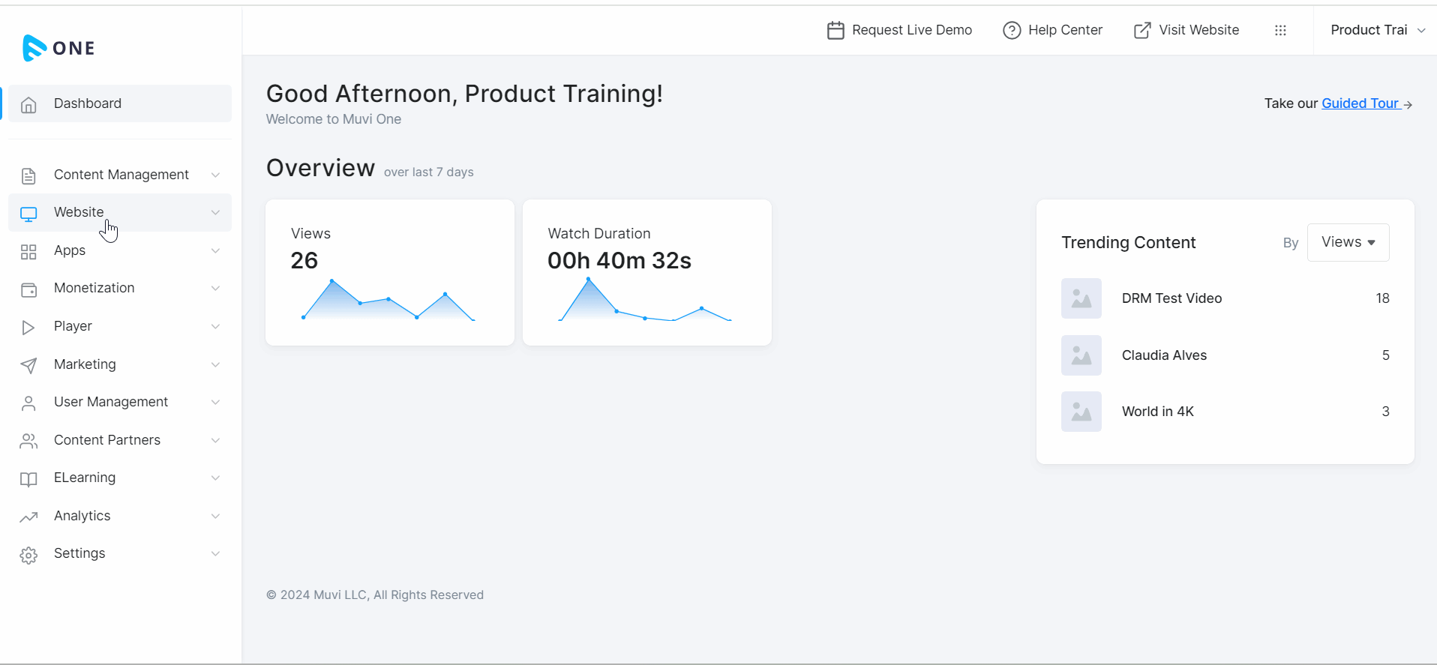
Task: Click the Apps grid icon
Action: (x=28, y=252)
